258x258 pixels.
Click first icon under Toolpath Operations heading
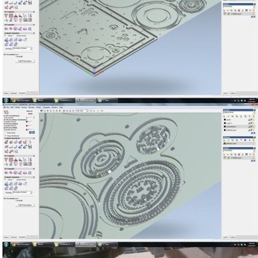tap(6, 142)
